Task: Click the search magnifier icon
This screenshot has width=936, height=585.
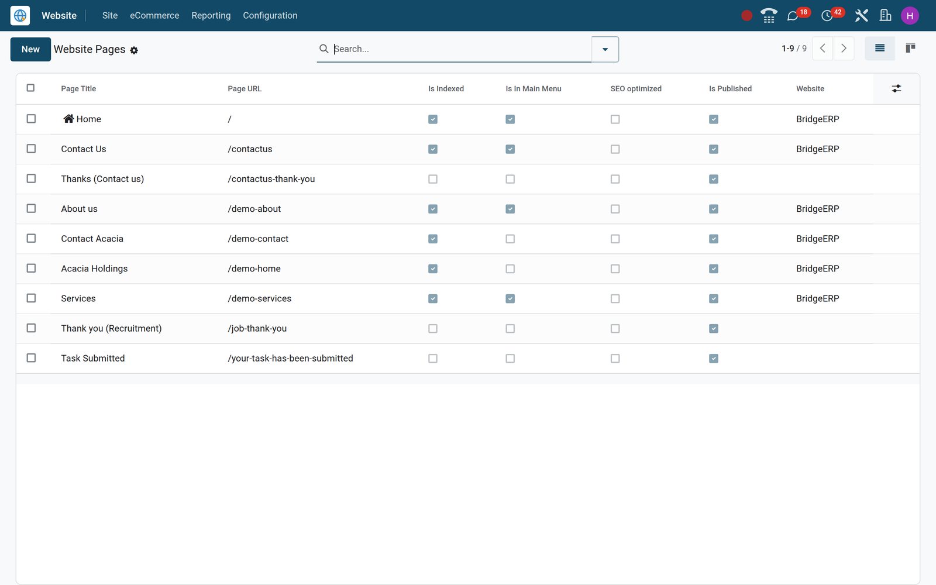Action: (324, 49)
